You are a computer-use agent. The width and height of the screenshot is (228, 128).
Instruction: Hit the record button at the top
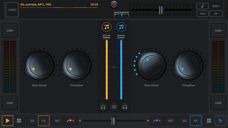coord(114,5)
